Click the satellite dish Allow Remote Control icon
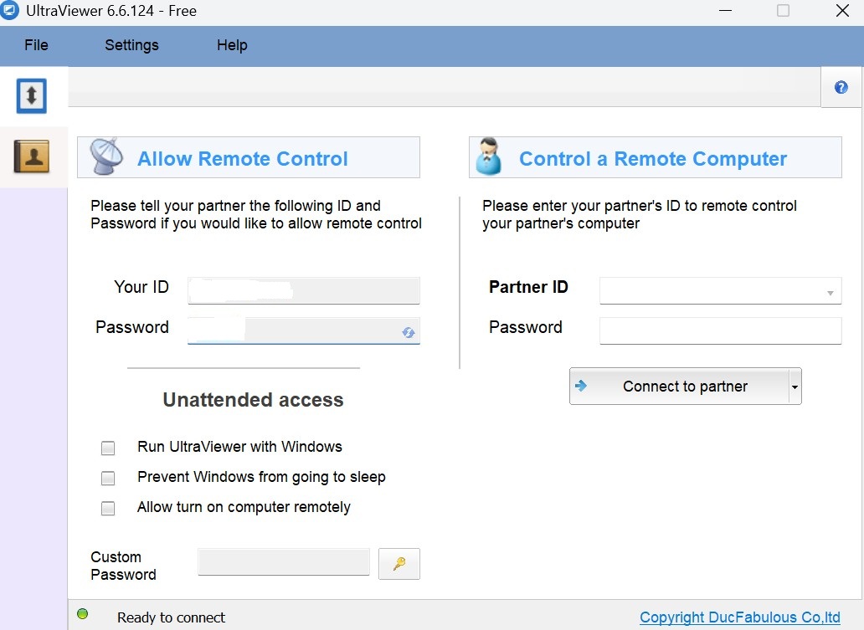864x630 pixels. pyautogui.click(x=106, y=157)
